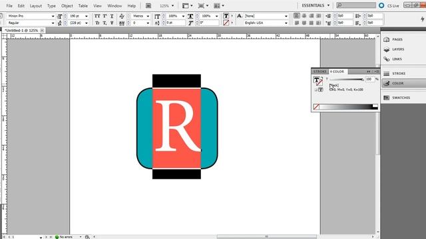Open the Arrange Documents dropdown
The image size is (426, 239).
219,6
